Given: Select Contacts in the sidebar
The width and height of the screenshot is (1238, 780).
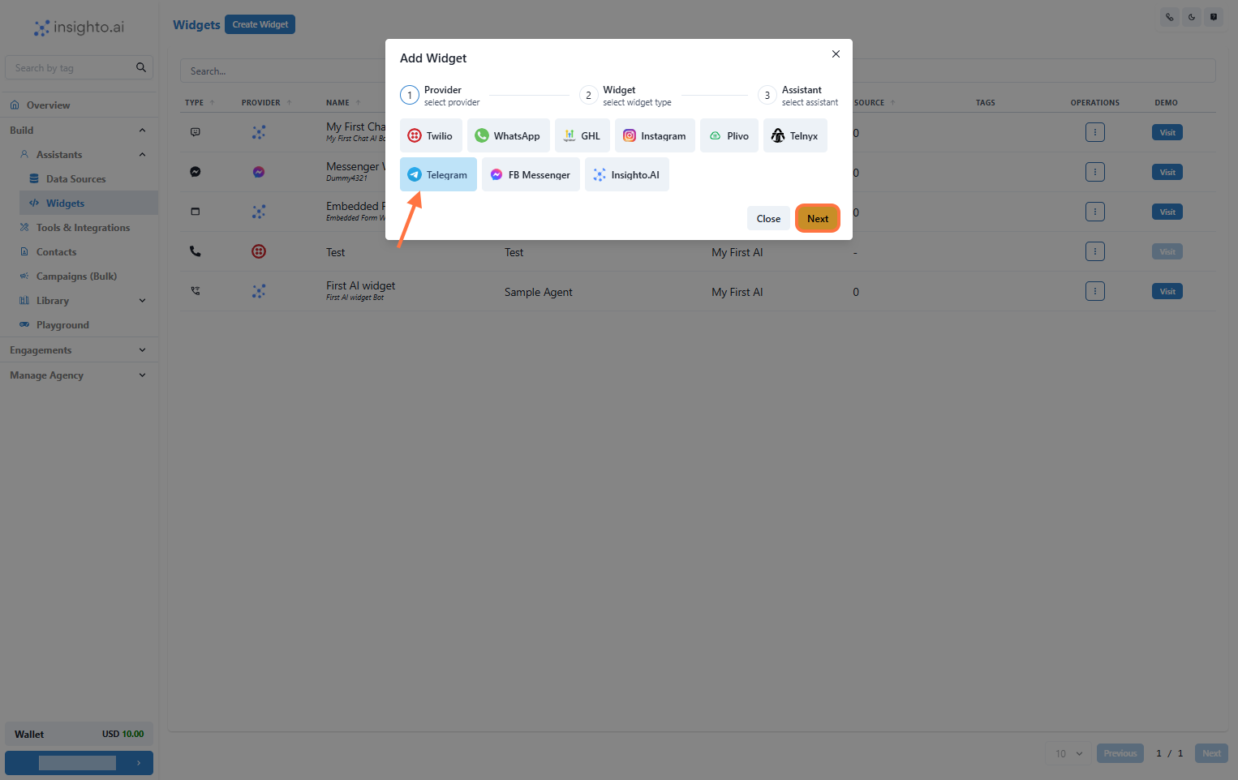Looking at the screenshot, I should pos(56,251).
